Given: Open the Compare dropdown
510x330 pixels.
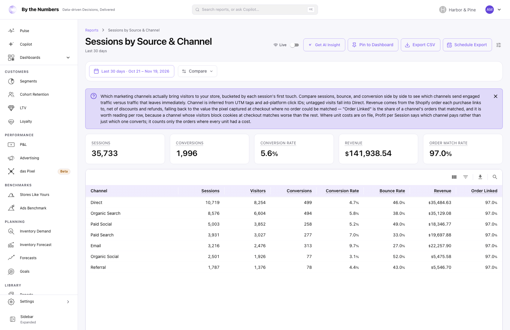Looking at the screenshot, I should [x=197, y=71].
